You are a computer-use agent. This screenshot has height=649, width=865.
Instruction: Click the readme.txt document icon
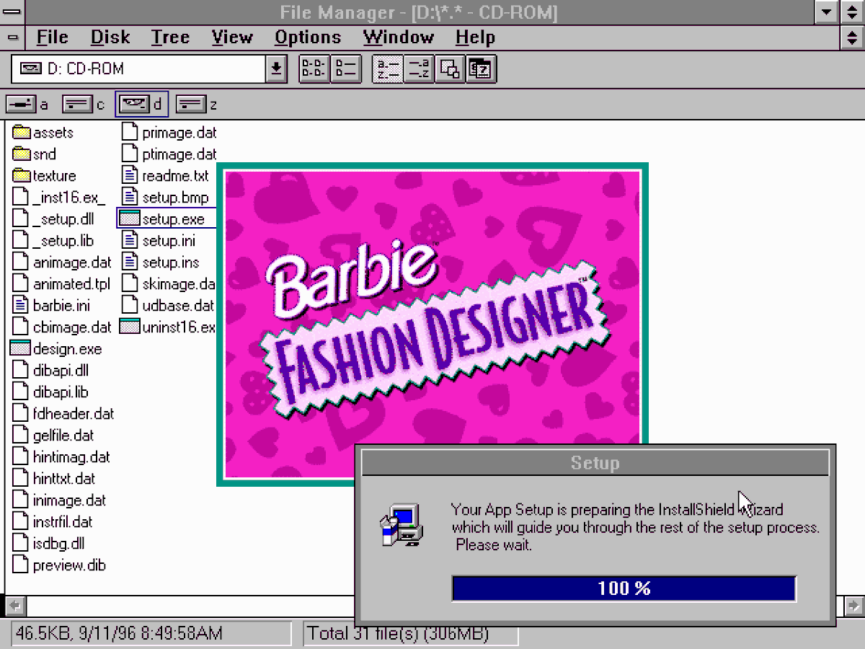click(x=130, y=176)
